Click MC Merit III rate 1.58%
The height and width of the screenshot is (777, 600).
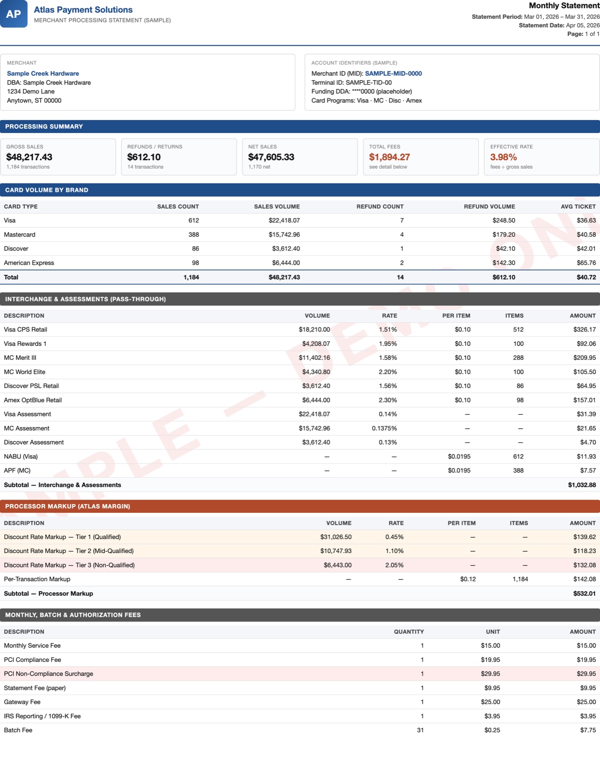(x=388, y=357)
